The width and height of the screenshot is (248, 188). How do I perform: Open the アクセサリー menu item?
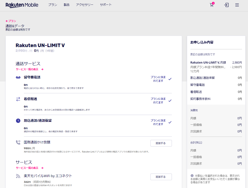pyautogui.click(x=85, y=5)
